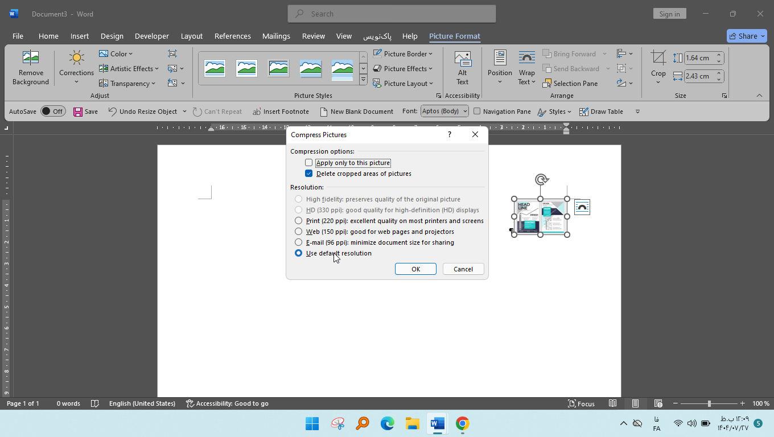Switch to the Insert tab
This screenshot has height=437, width=774.
click(x=79, y=36)
